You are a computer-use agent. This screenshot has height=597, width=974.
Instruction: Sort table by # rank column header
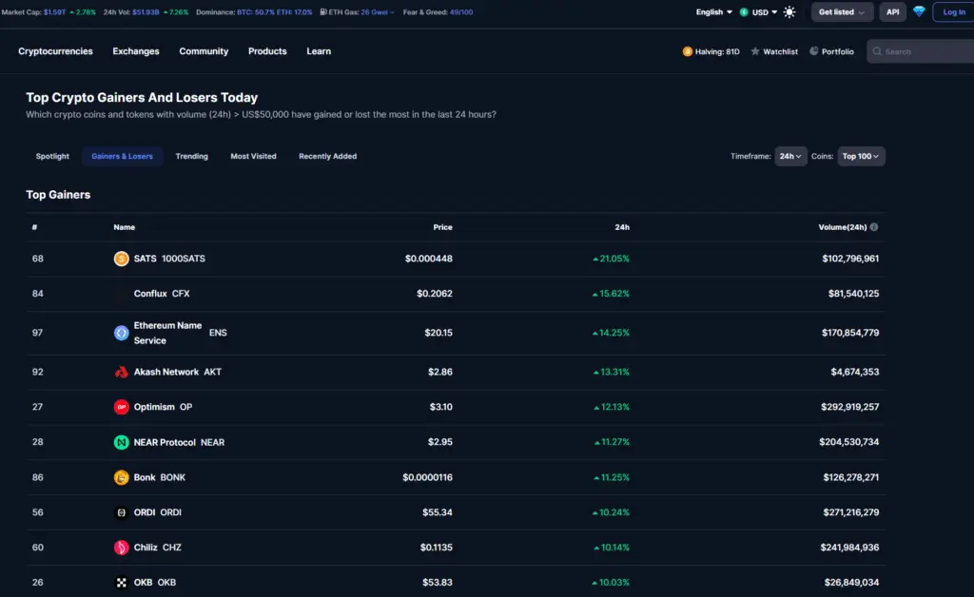click(35, 227)
